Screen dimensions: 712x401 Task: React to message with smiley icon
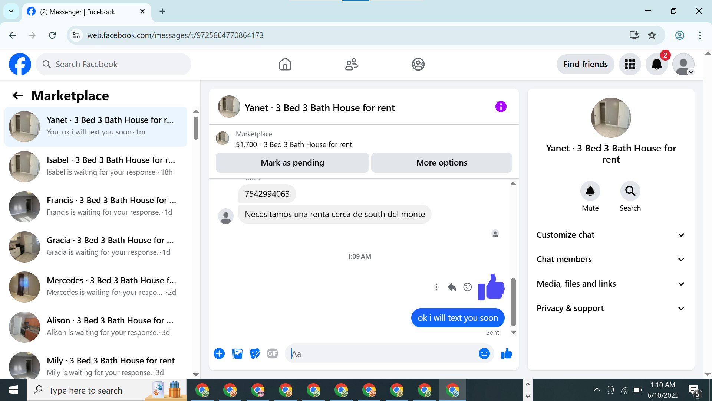tap(468, 287)
